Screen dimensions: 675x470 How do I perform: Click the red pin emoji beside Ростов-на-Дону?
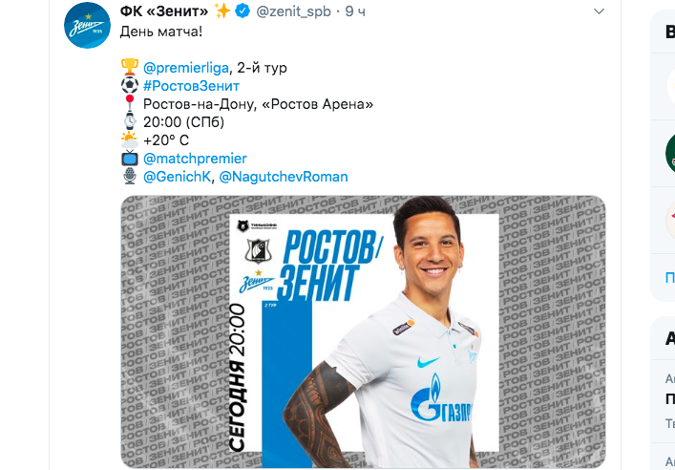pos(130,104)
